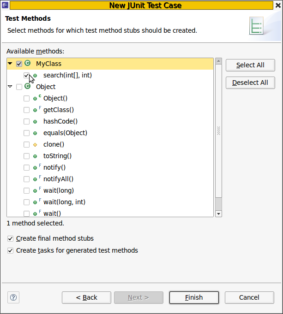Click the '1 method selected.' status text
Screen dimensions: 283x314
(35, 223)
